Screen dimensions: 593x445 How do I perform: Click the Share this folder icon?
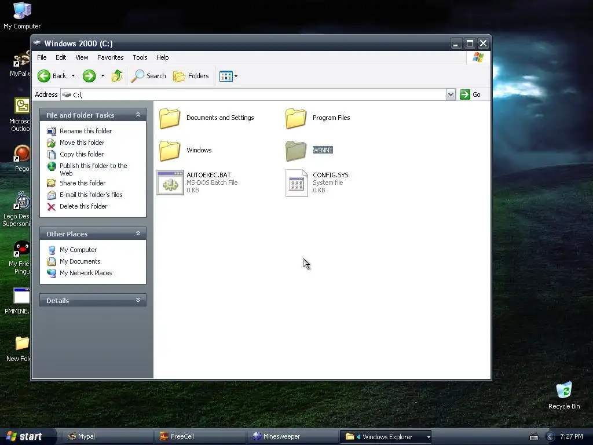(52, 183)
